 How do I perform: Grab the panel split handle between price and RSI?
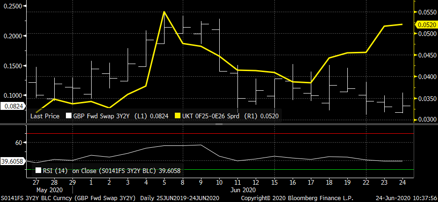(219, 124)
